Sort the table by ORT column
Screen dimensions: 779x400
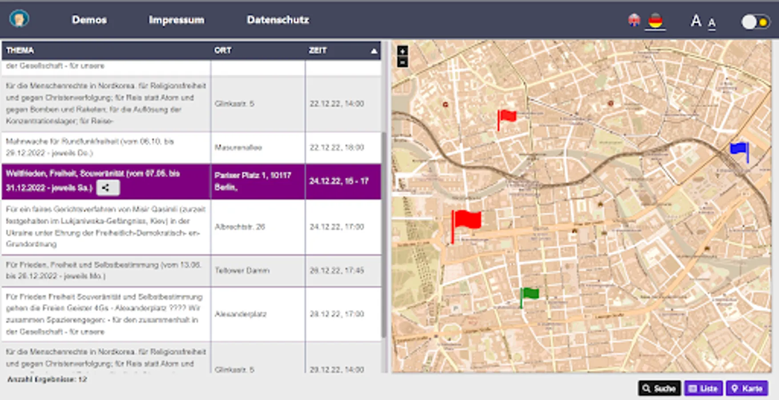(258, 50)
